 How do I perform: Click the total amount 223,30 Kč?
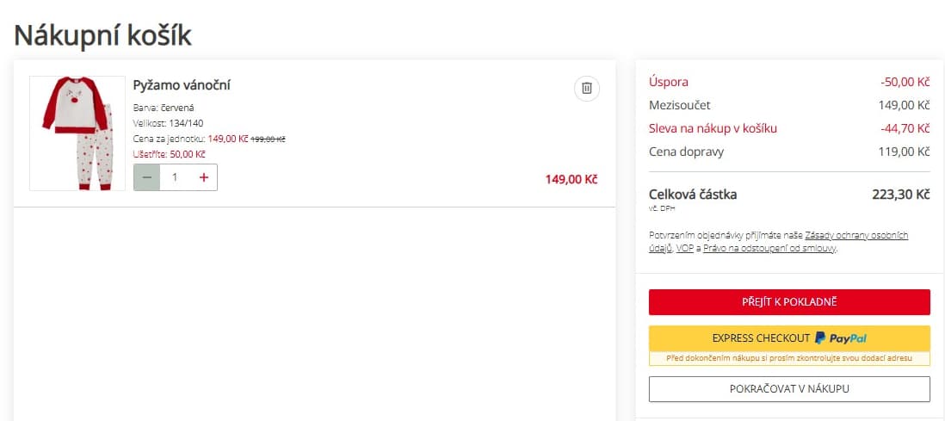point(900,195)
